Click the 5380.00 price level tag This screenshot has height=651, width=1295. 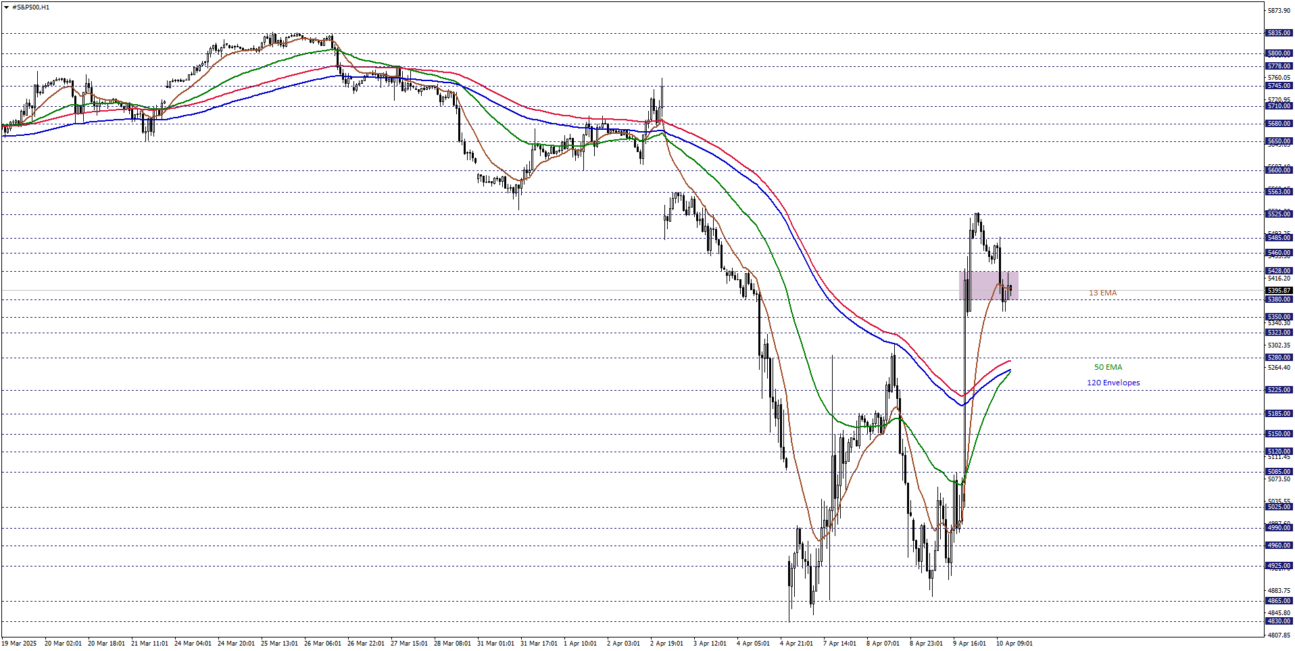tap(1279, 299)
